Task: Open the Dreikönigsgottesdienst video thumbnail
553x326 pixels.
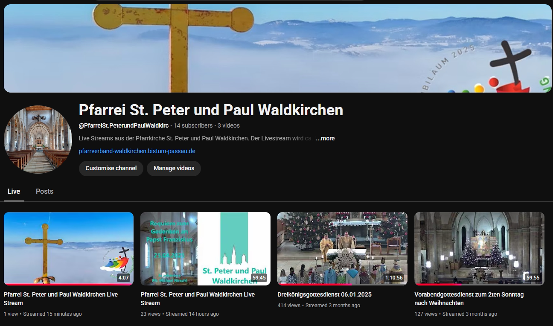Action: point(342,248)
